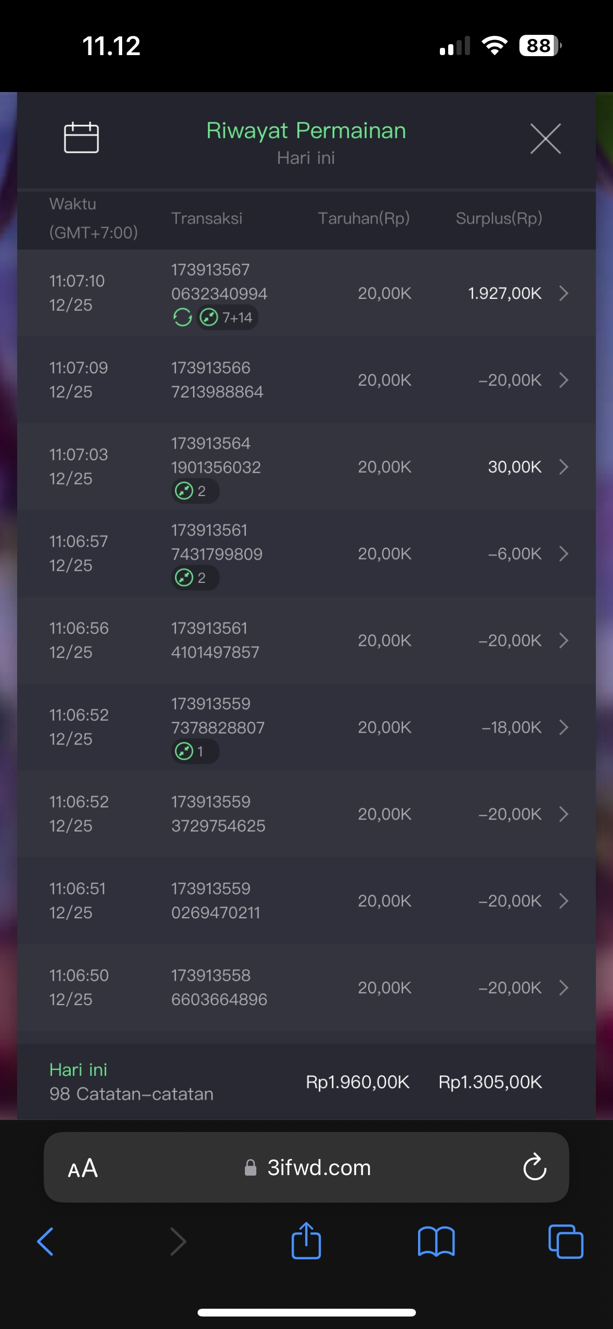The width and height of the screenshot is (613, 1329).
Task: Open Safari share sheet icon
Action: [306, 1241]
